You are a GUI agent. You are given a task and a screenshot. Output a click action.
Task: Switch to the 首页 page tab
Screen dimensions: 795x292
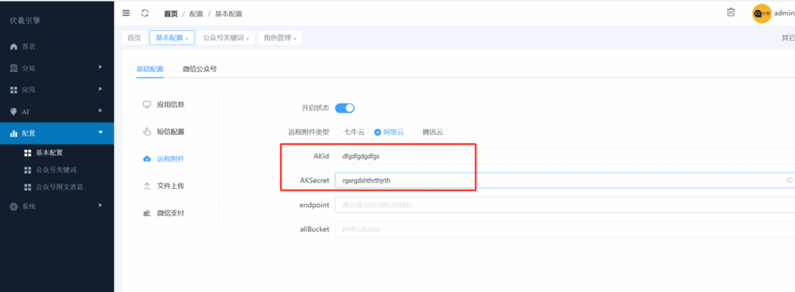click(134, 38)
